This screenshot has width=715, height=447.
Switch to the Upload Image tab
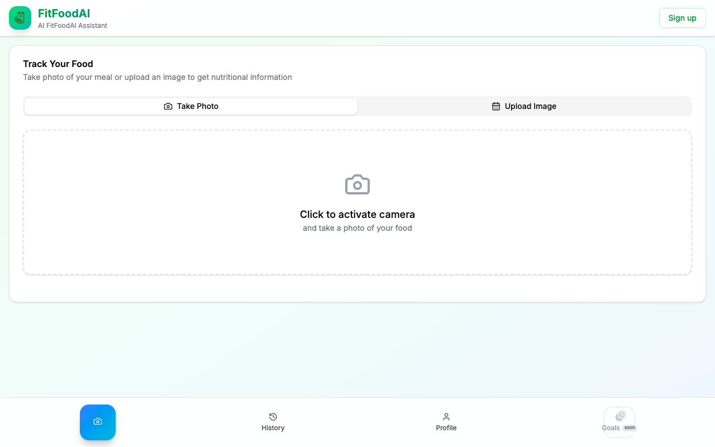524,106
